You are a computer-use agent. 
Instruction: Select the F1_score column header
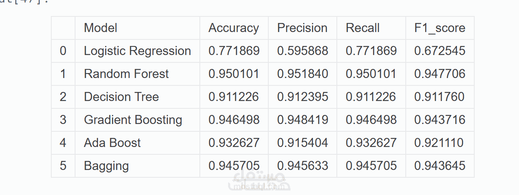439,28
